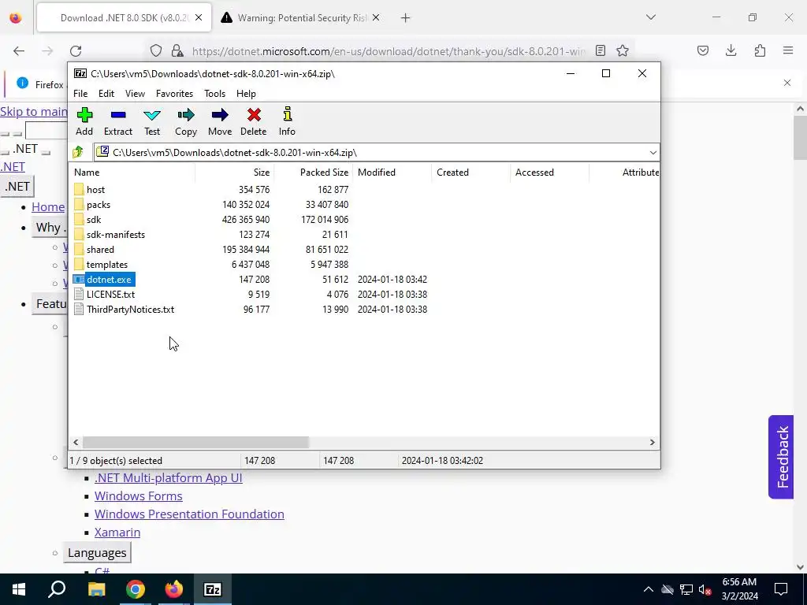The width and height of the screenshot is (807, 605).
Task: Select the host folder icon
Action: (79, 190)
